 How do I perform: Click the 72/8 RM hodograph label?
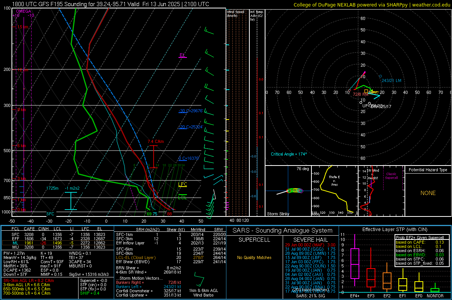(x=360, y=94)
